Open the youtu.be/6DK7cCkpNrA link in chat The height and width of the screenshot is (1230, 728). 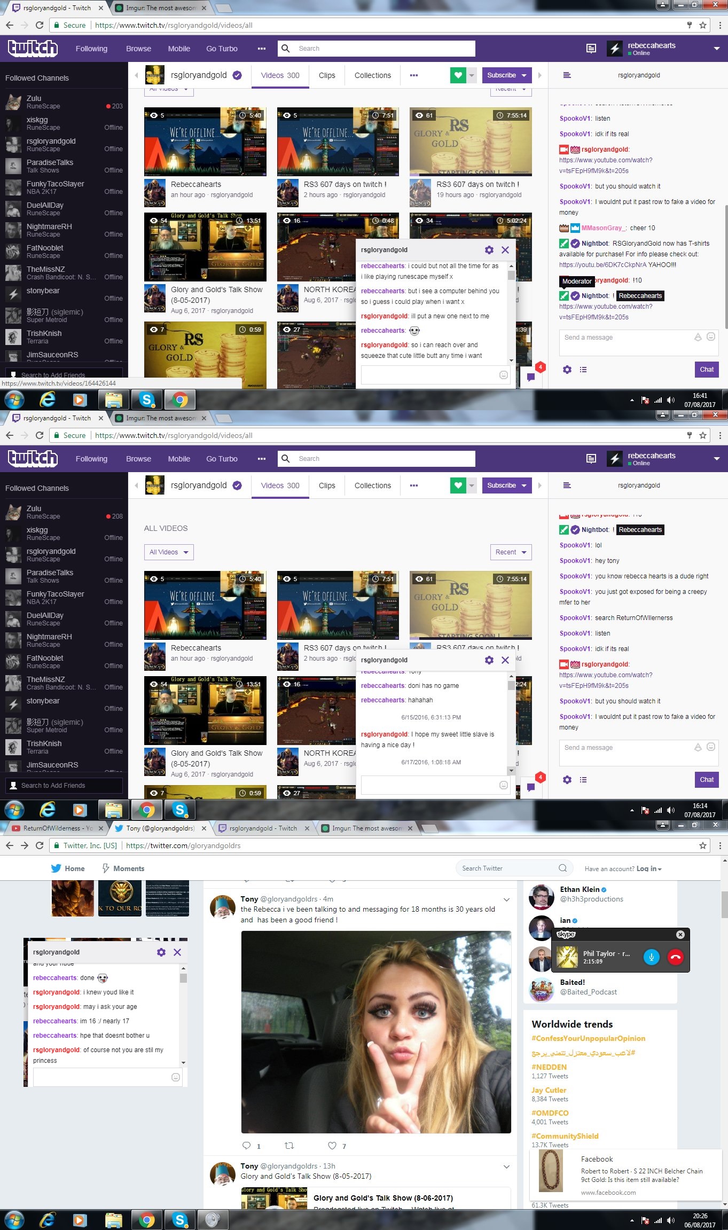click(x=602, y=265)
